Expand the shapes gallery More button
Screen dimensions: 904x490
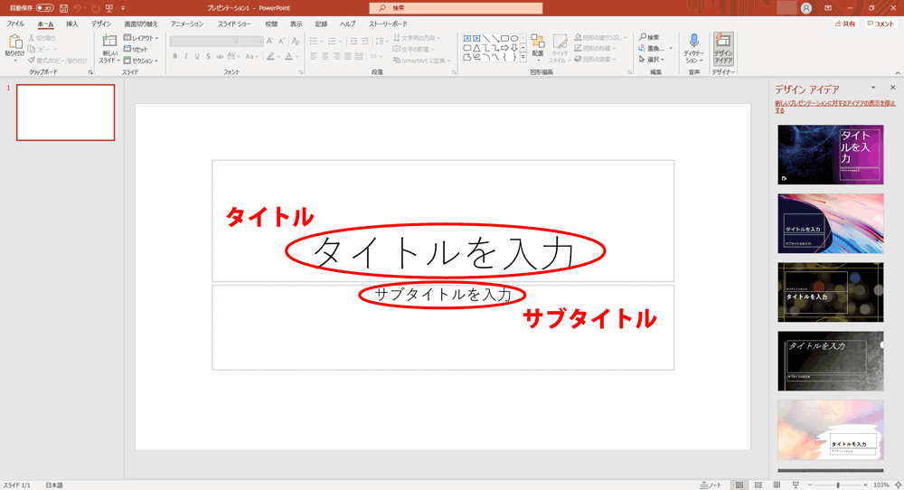(x=523, y=57)
